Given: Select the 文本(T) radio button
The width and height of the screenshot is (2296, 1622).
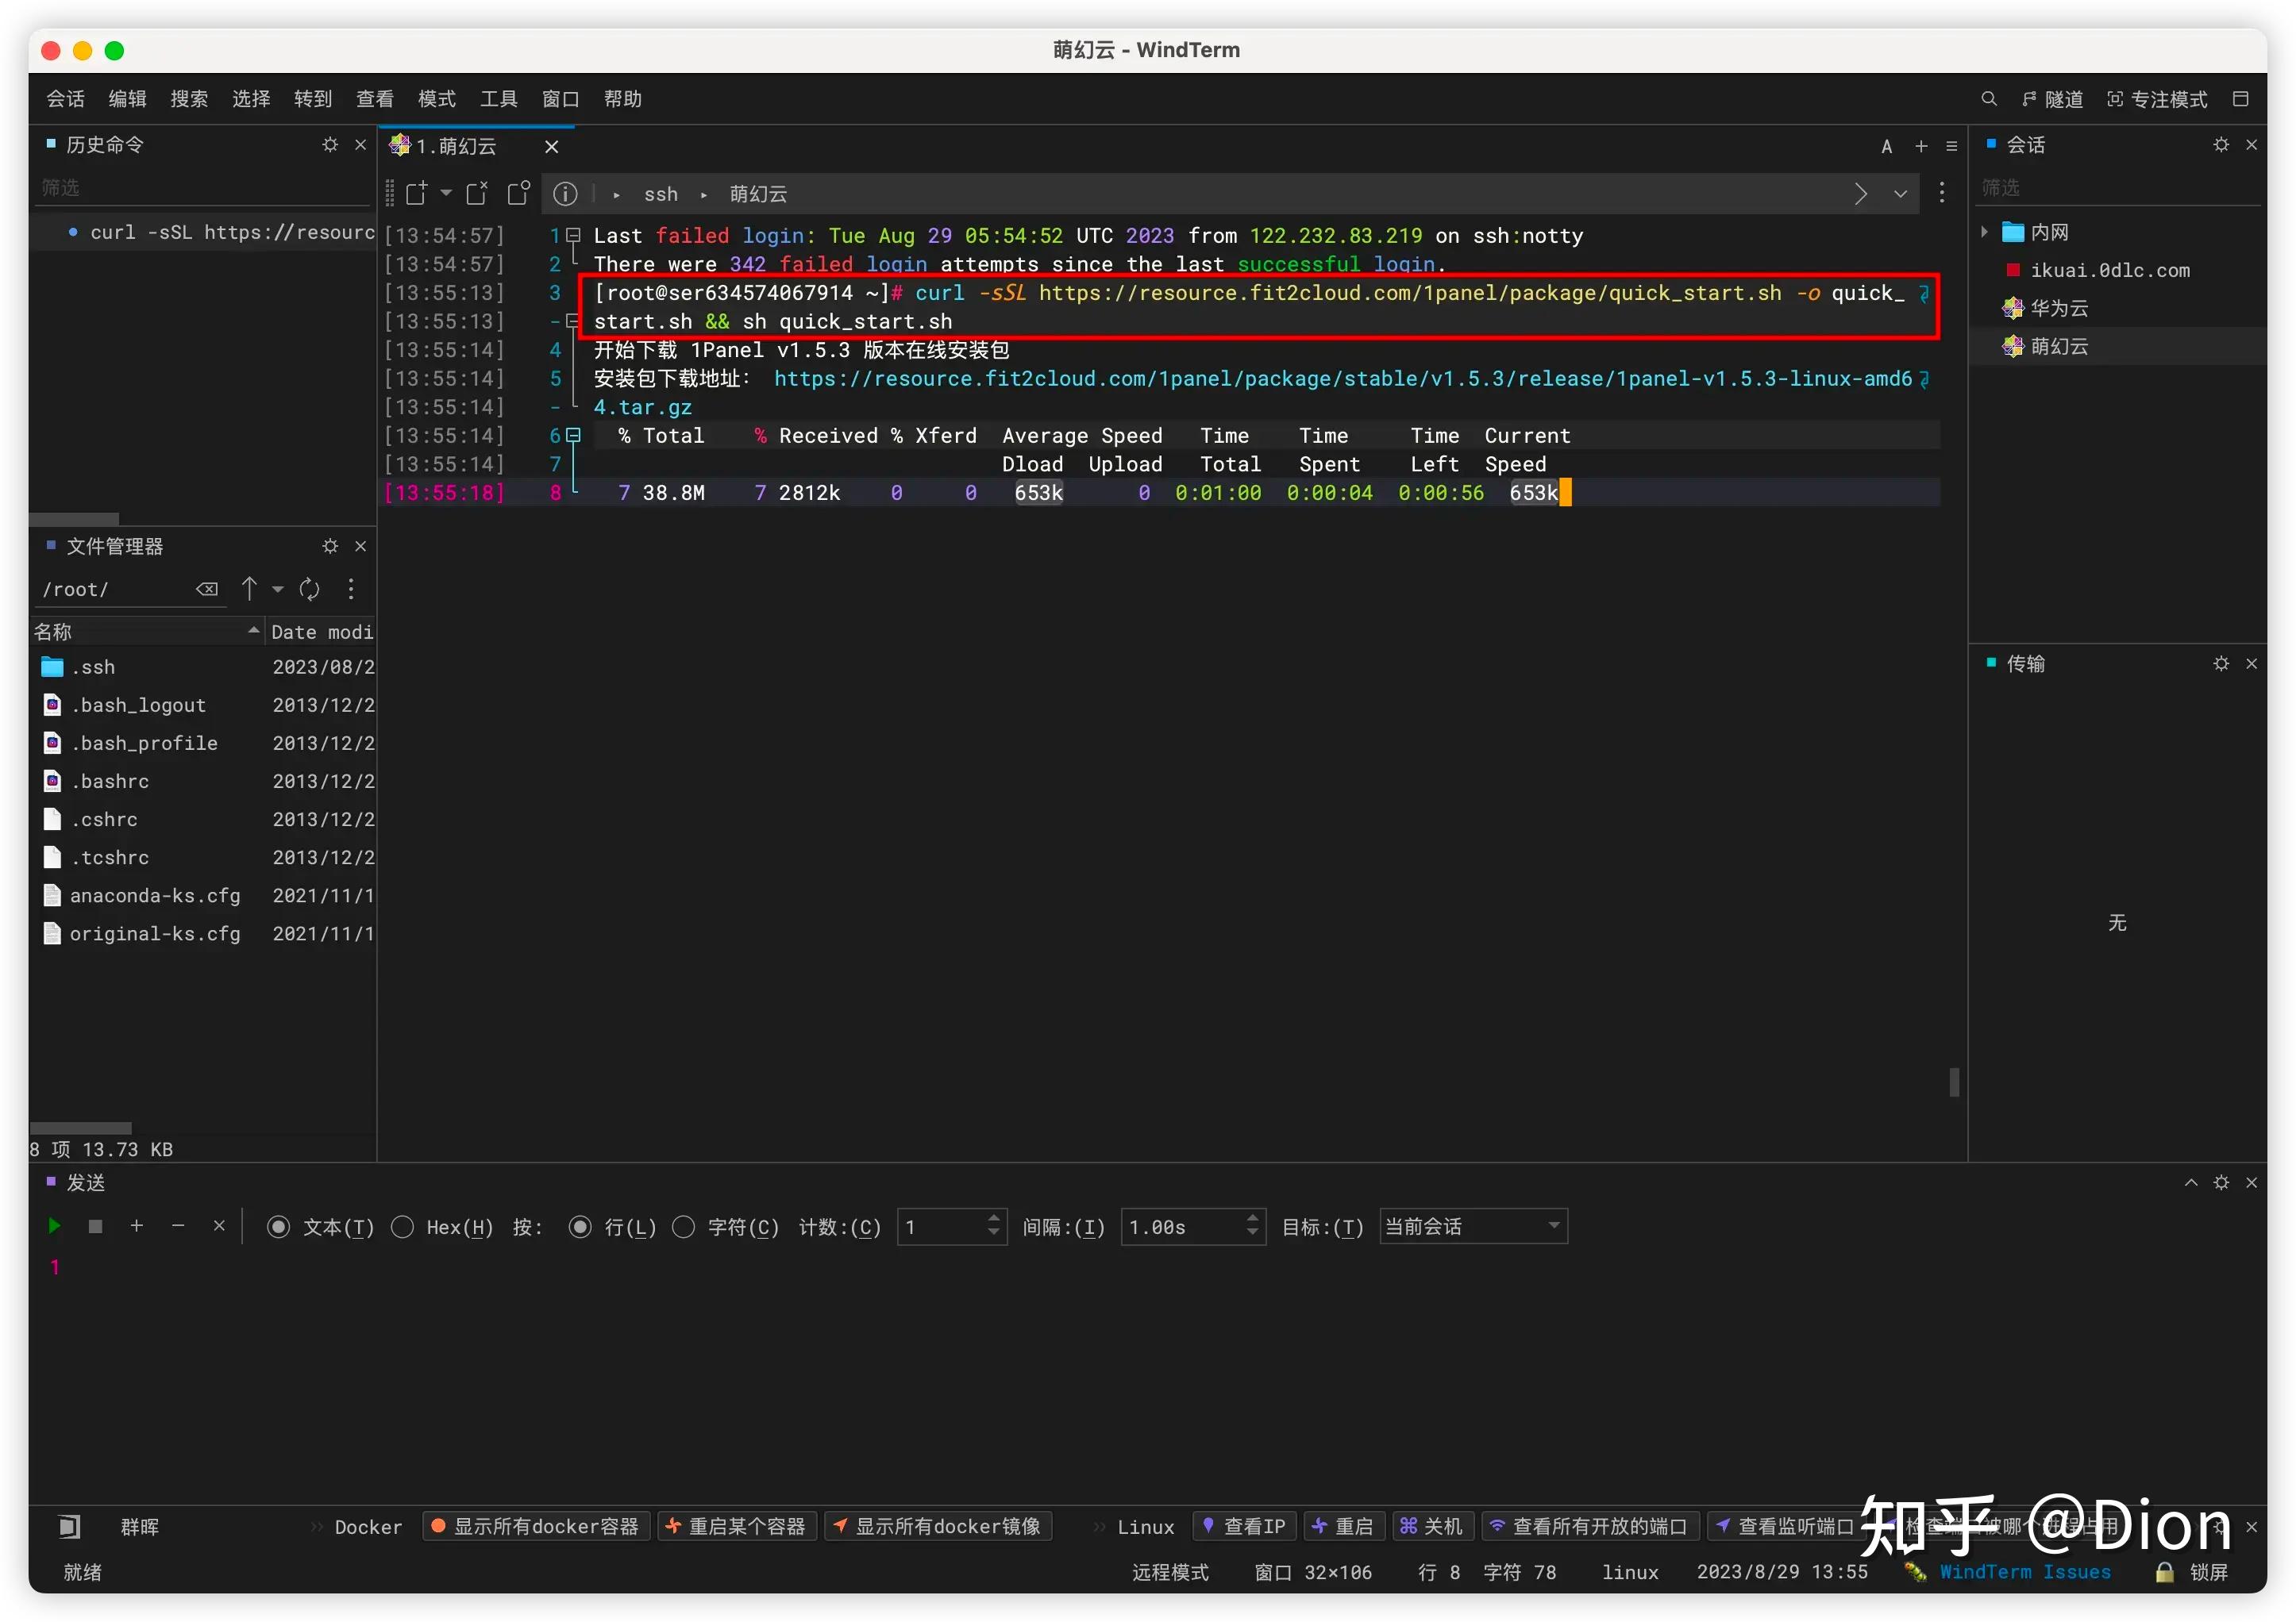Looking at the screenshot, I should 279,1228.
